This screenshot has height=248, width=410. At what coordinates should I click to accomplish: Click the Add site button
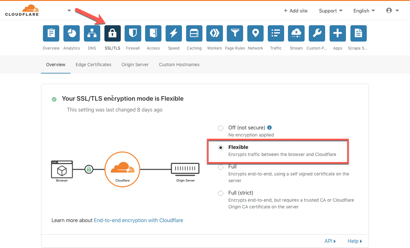pyautogui.click(x=295, y=11)
